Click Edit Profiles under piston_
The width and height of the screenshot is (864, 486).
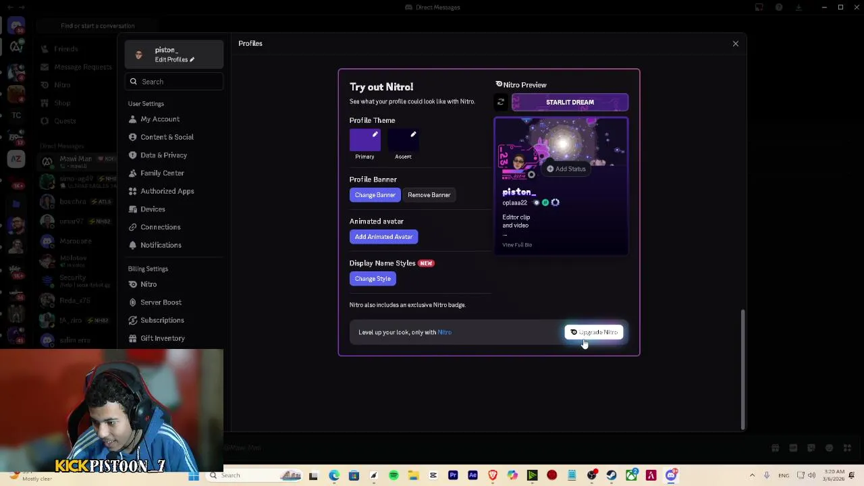coord(174,59)
